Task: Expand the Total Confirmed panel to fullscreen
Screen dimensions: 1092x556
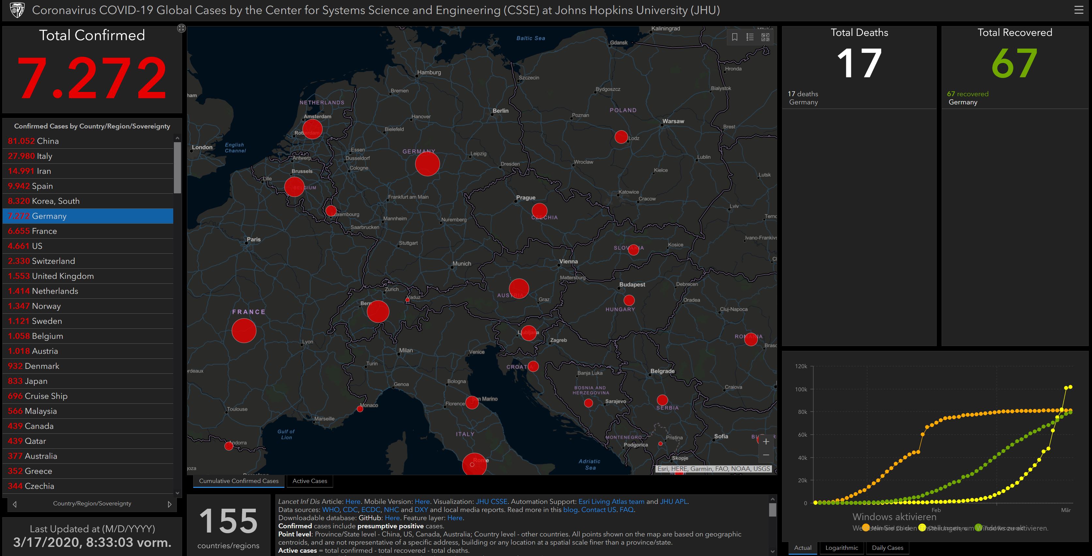Action: [x=181, y=28]
